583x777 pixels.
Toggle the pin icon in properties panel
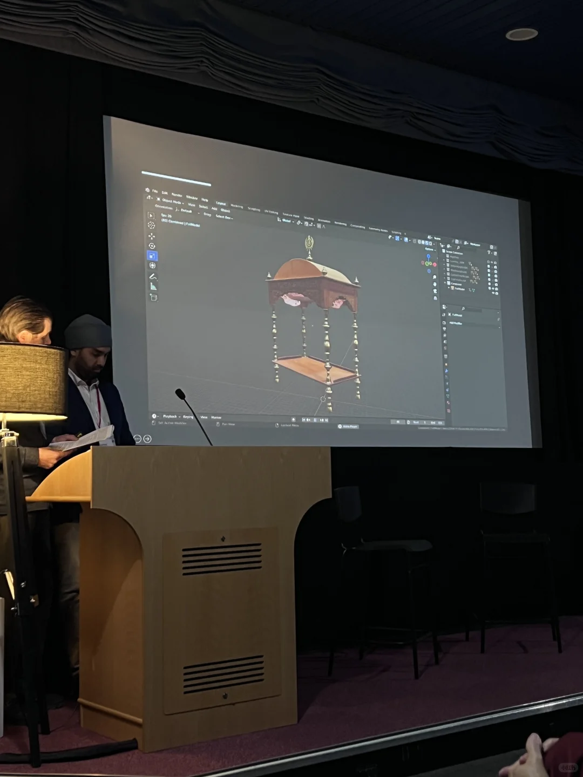point(498,319)
